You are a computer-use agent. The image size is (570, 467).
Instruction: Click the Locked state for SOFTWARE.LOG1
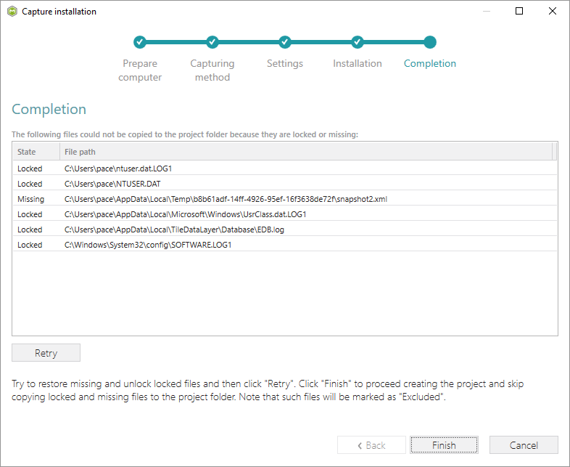coord(30,245)
